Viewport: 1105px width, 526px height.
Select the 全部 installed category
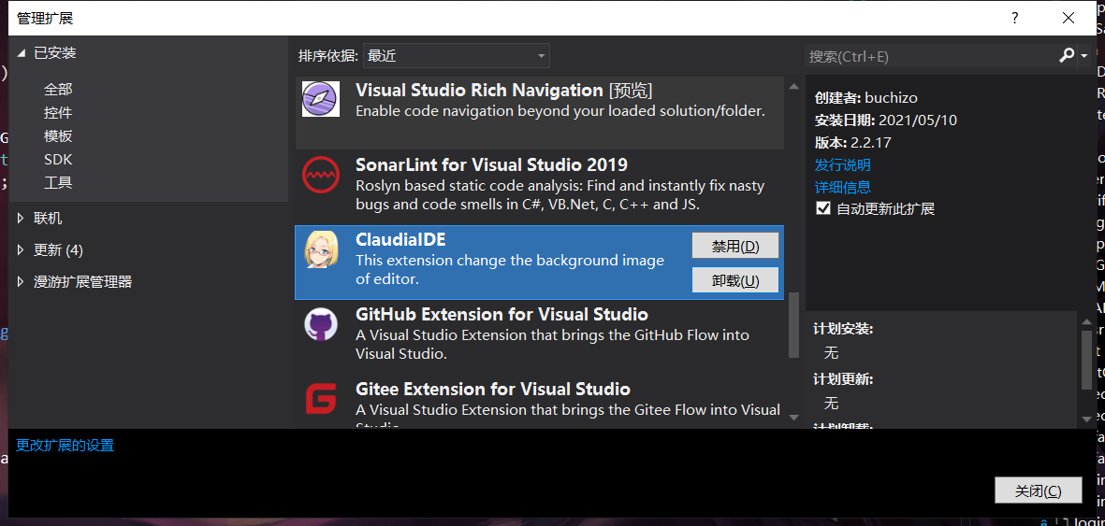58,90
